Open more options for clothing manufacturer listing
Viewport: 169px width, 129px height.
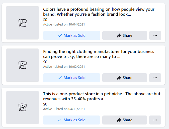tap(155, 78)
